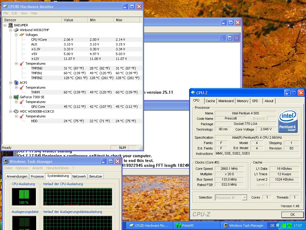Switch to the Memory tab in CPU-Z

[242, 101]
